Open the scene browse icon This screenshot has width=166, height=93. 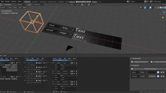(x=128, y=2)
